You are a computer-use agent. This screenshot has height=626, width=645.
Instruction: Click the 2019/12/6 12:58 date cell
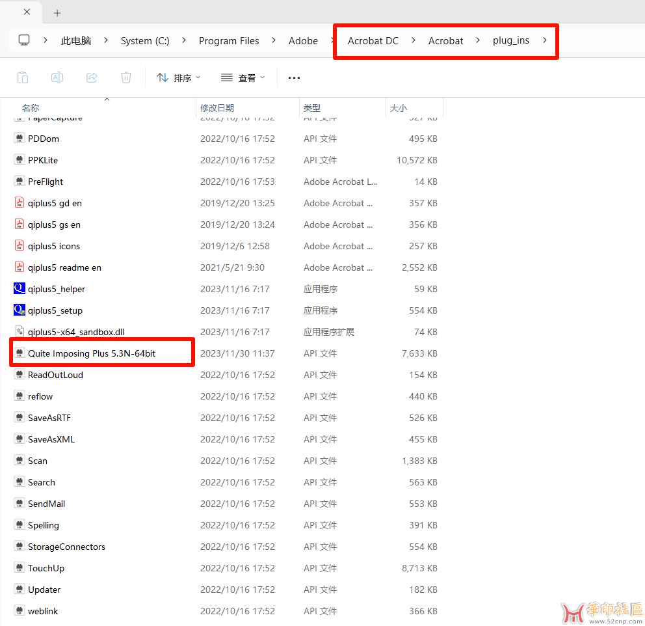235,246
